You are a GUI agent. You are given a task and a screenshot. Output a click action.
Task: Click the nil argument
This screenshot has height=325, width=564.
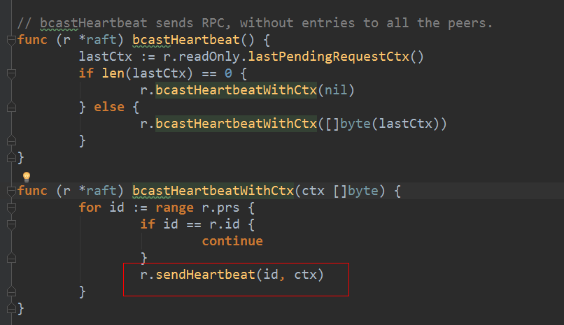point(336,90)
